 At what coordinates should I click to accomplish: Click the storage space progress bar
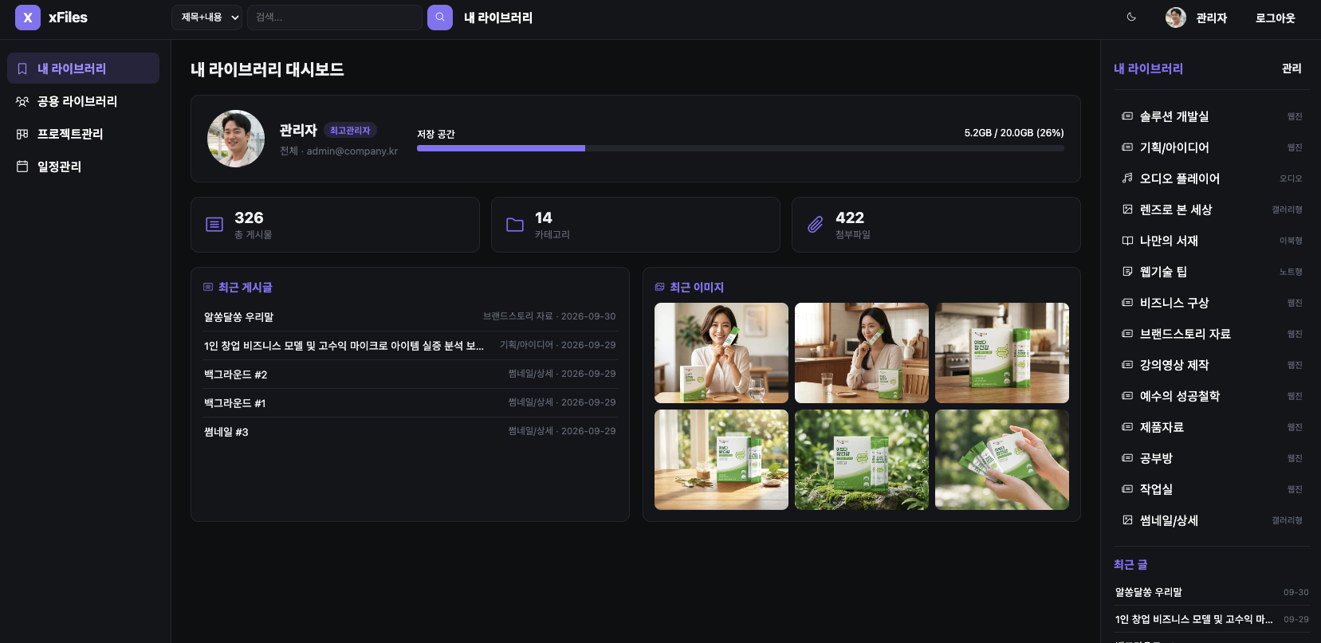click(x=741, y=148)
